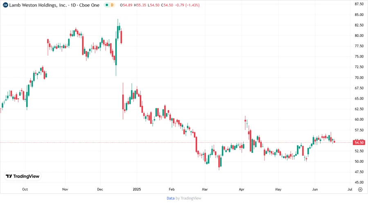Click the 85.00 price axis label
368x203 pixels.
(x=359, y=15)
